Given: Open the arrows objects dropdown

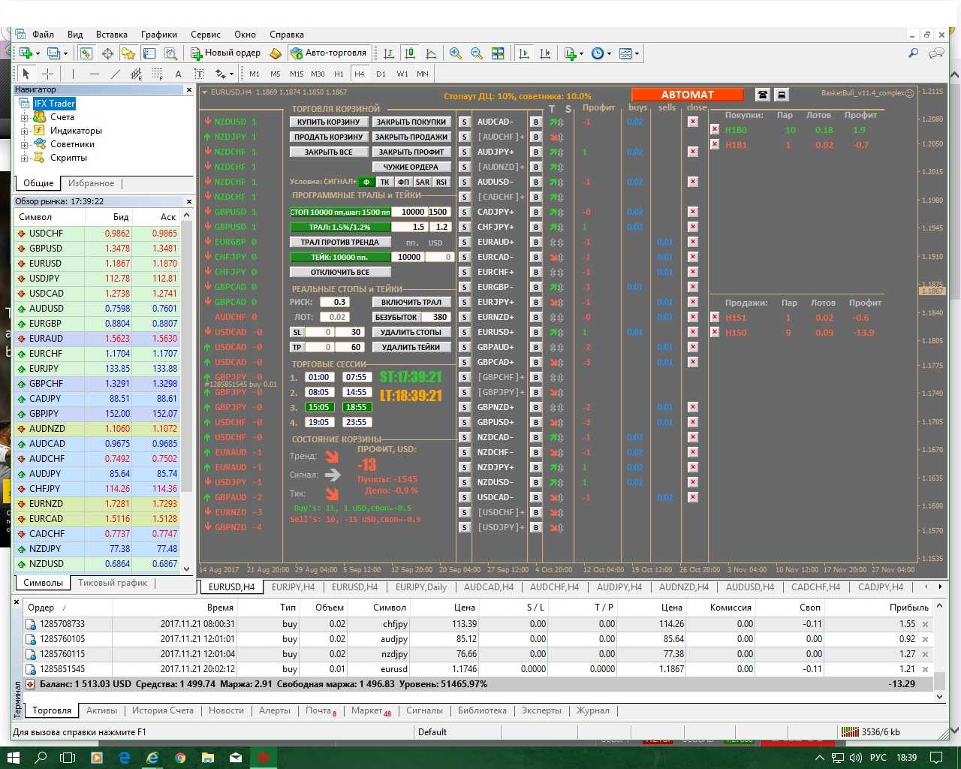Looking at the screenshot, I should coord(231,74).
